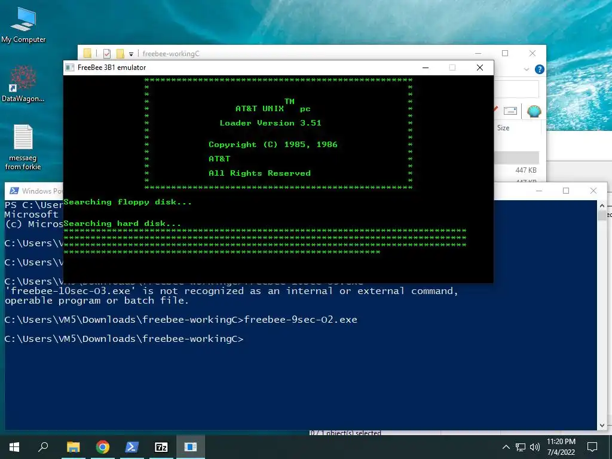The image size is (612, 459).
Task: Open Action Center notifications icon
Action: 592,447
